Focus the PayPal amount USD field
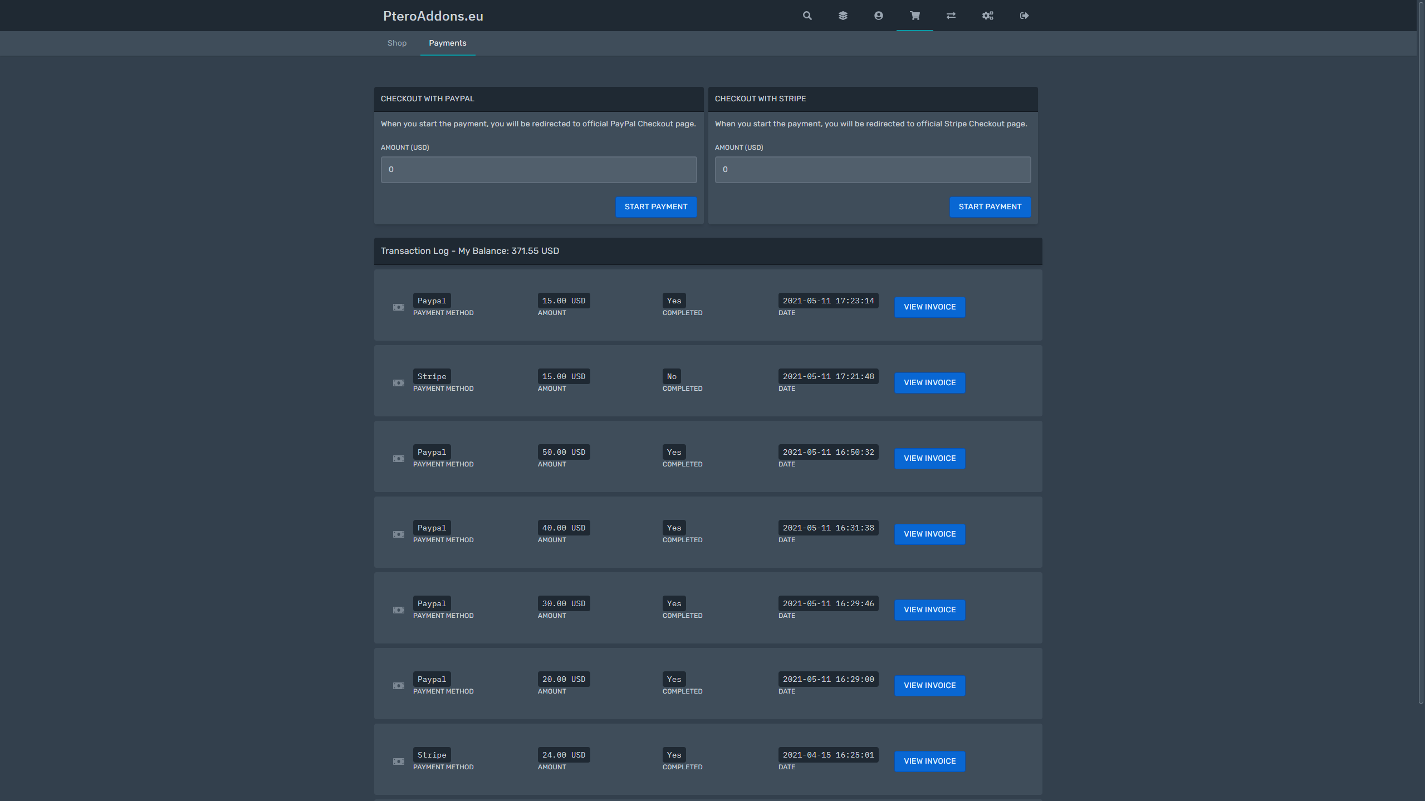 click(x=538, y=169)
